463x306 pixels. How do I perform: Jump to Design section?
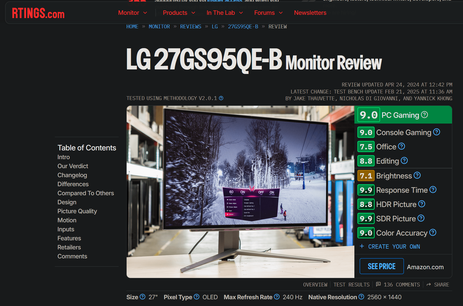point(67,202)
